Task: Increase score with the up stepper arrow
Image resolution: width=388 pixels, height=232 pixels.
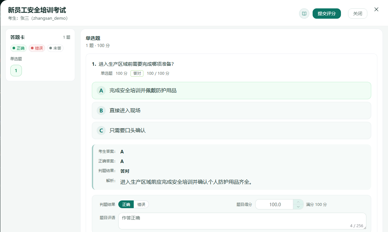Action: pyautogui.click(x=298, y=202)
